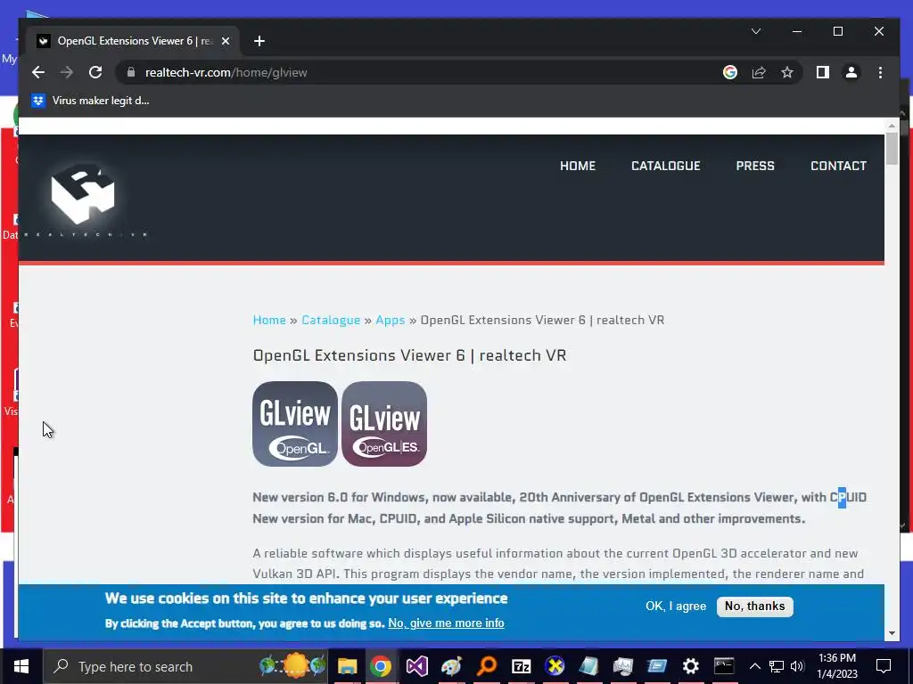Viewport: 913px width, 684px height.
Task: Open the notification center
Action: [x=884, y=666]
